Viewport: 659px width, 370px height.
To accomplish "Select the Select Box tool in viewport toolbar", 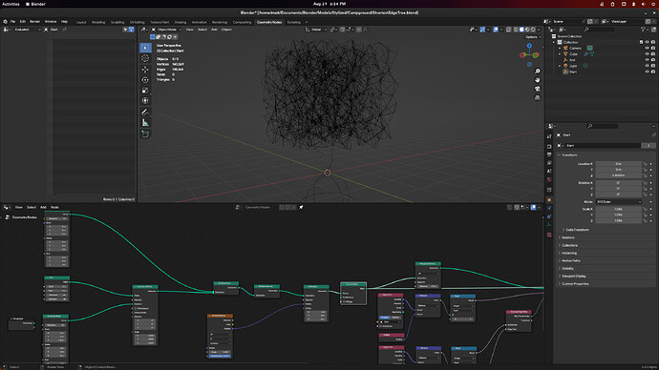I will [145, 48].
